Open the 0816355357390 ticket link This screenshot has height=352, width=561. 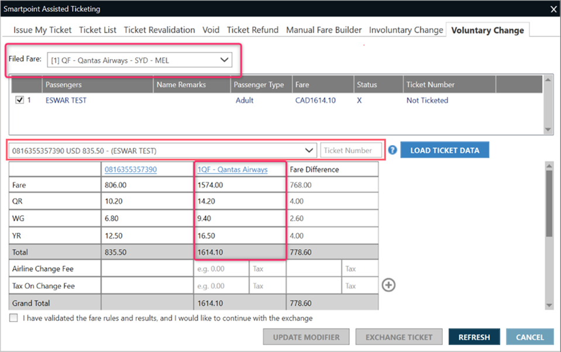[x=130, y=170]
